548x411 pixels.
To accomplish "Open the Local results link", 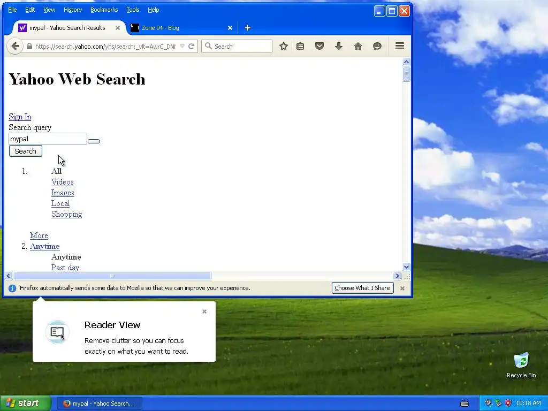I will pos(60,203).
